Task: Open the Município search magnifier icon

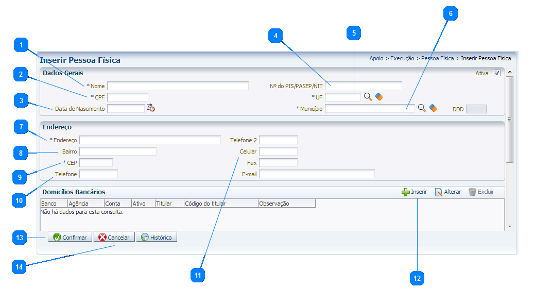Action: (422, 108)
